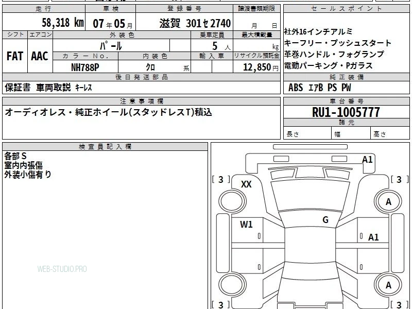
Task: Select the line 電動パーキング・Pガラス
Action: (328, 66)
